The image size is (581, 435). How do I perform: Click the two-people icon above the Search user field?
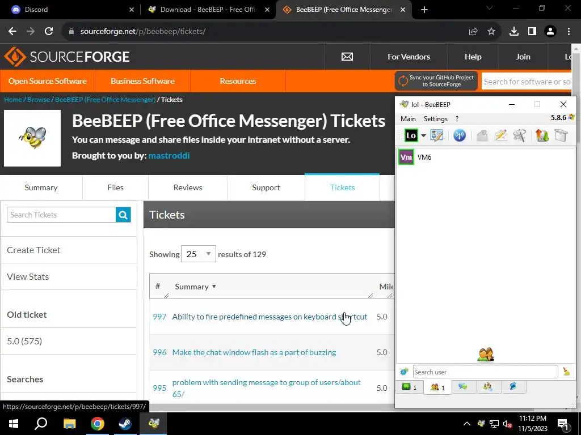pyautogui.click(x=486, y=355)
